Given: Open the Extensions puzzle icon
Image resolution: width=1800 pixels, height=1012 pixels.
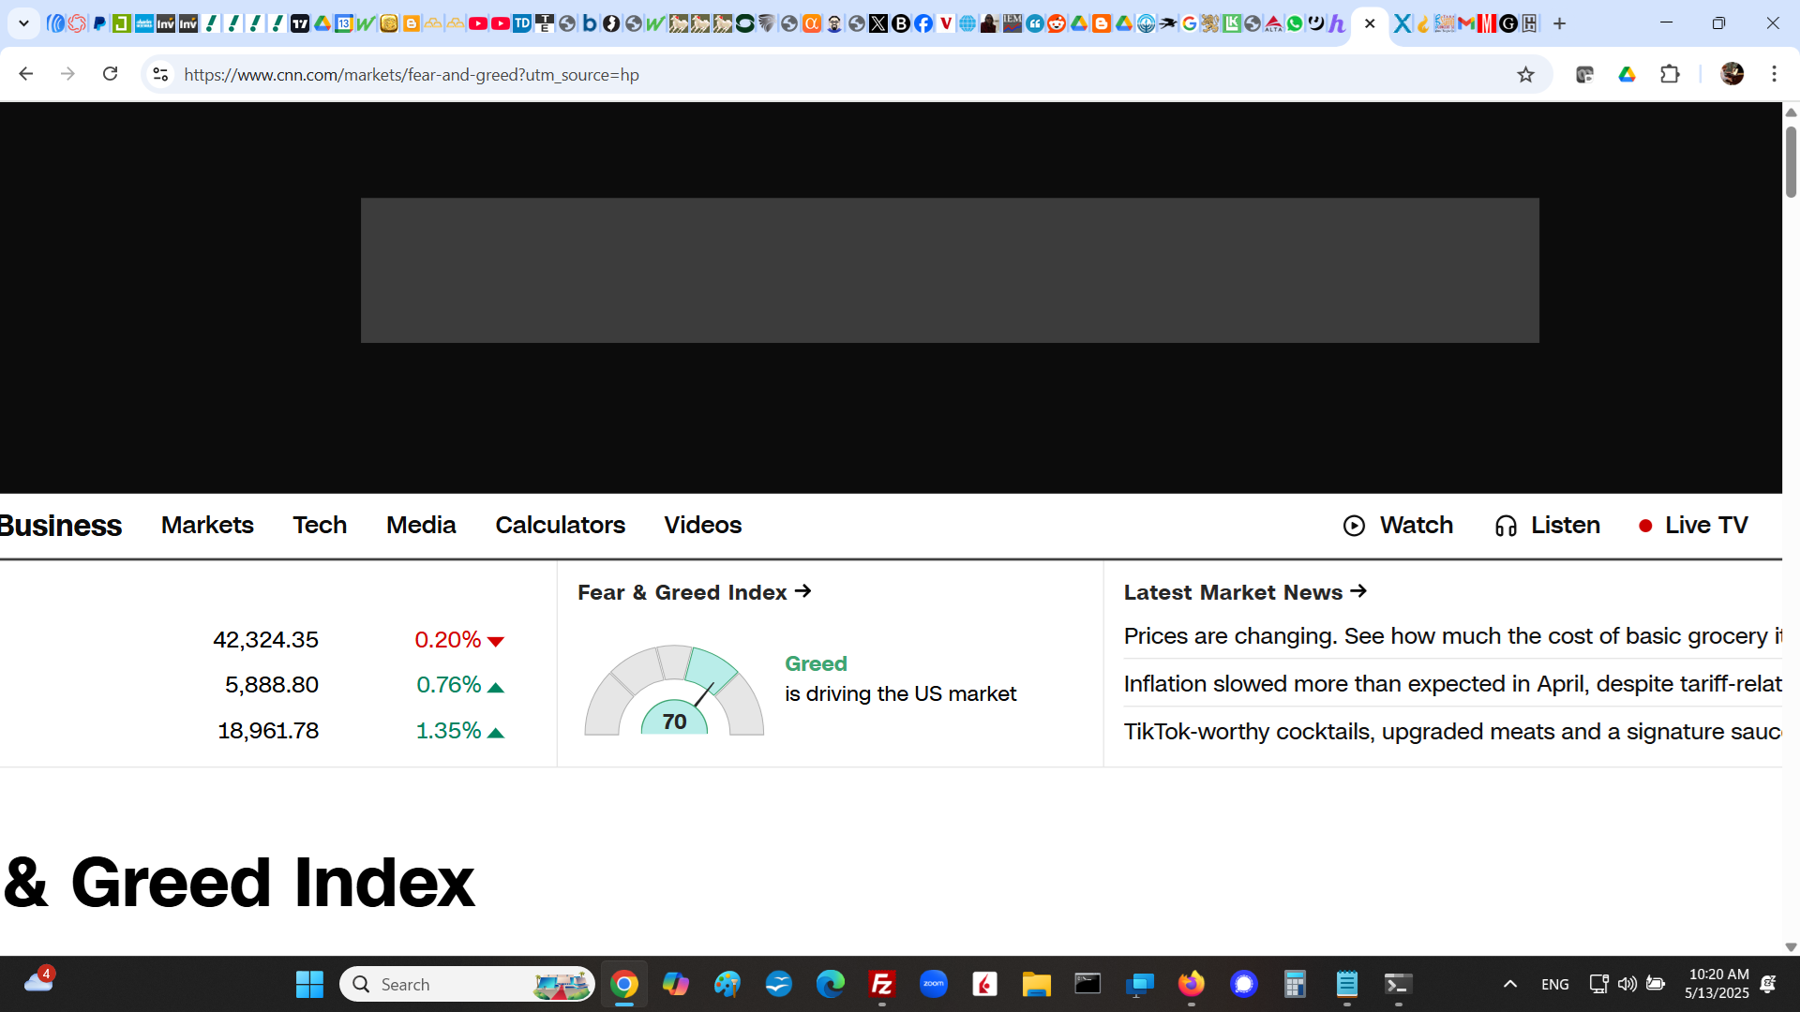Looking at the screenshot, I should point(1670,74).
